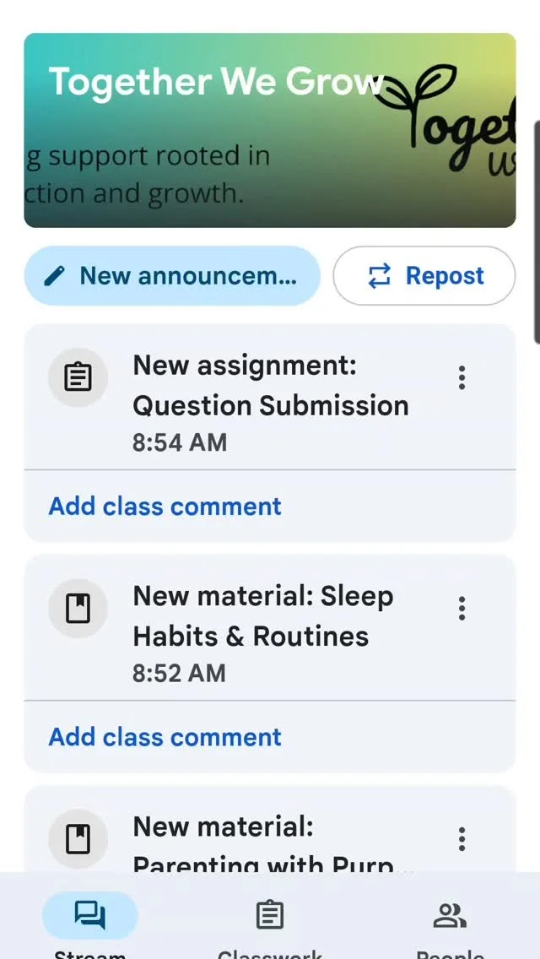
Task: Click the Question Submission assignment clipboard icon
Action: [x=78, y=377]
